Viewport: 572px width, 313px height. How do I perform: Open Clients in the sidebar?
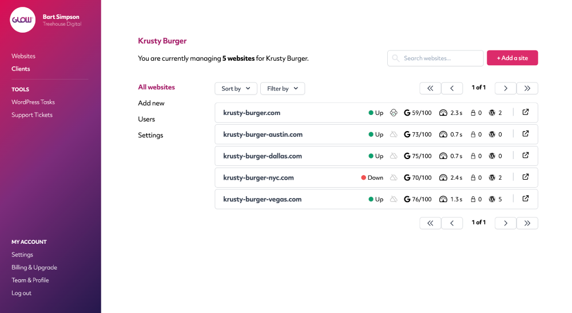pyautogui.click(x=21, y=69)
